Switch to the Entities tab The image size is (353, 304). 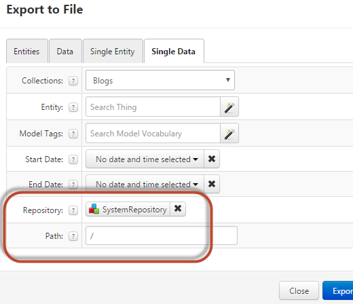tap(26, 52)
